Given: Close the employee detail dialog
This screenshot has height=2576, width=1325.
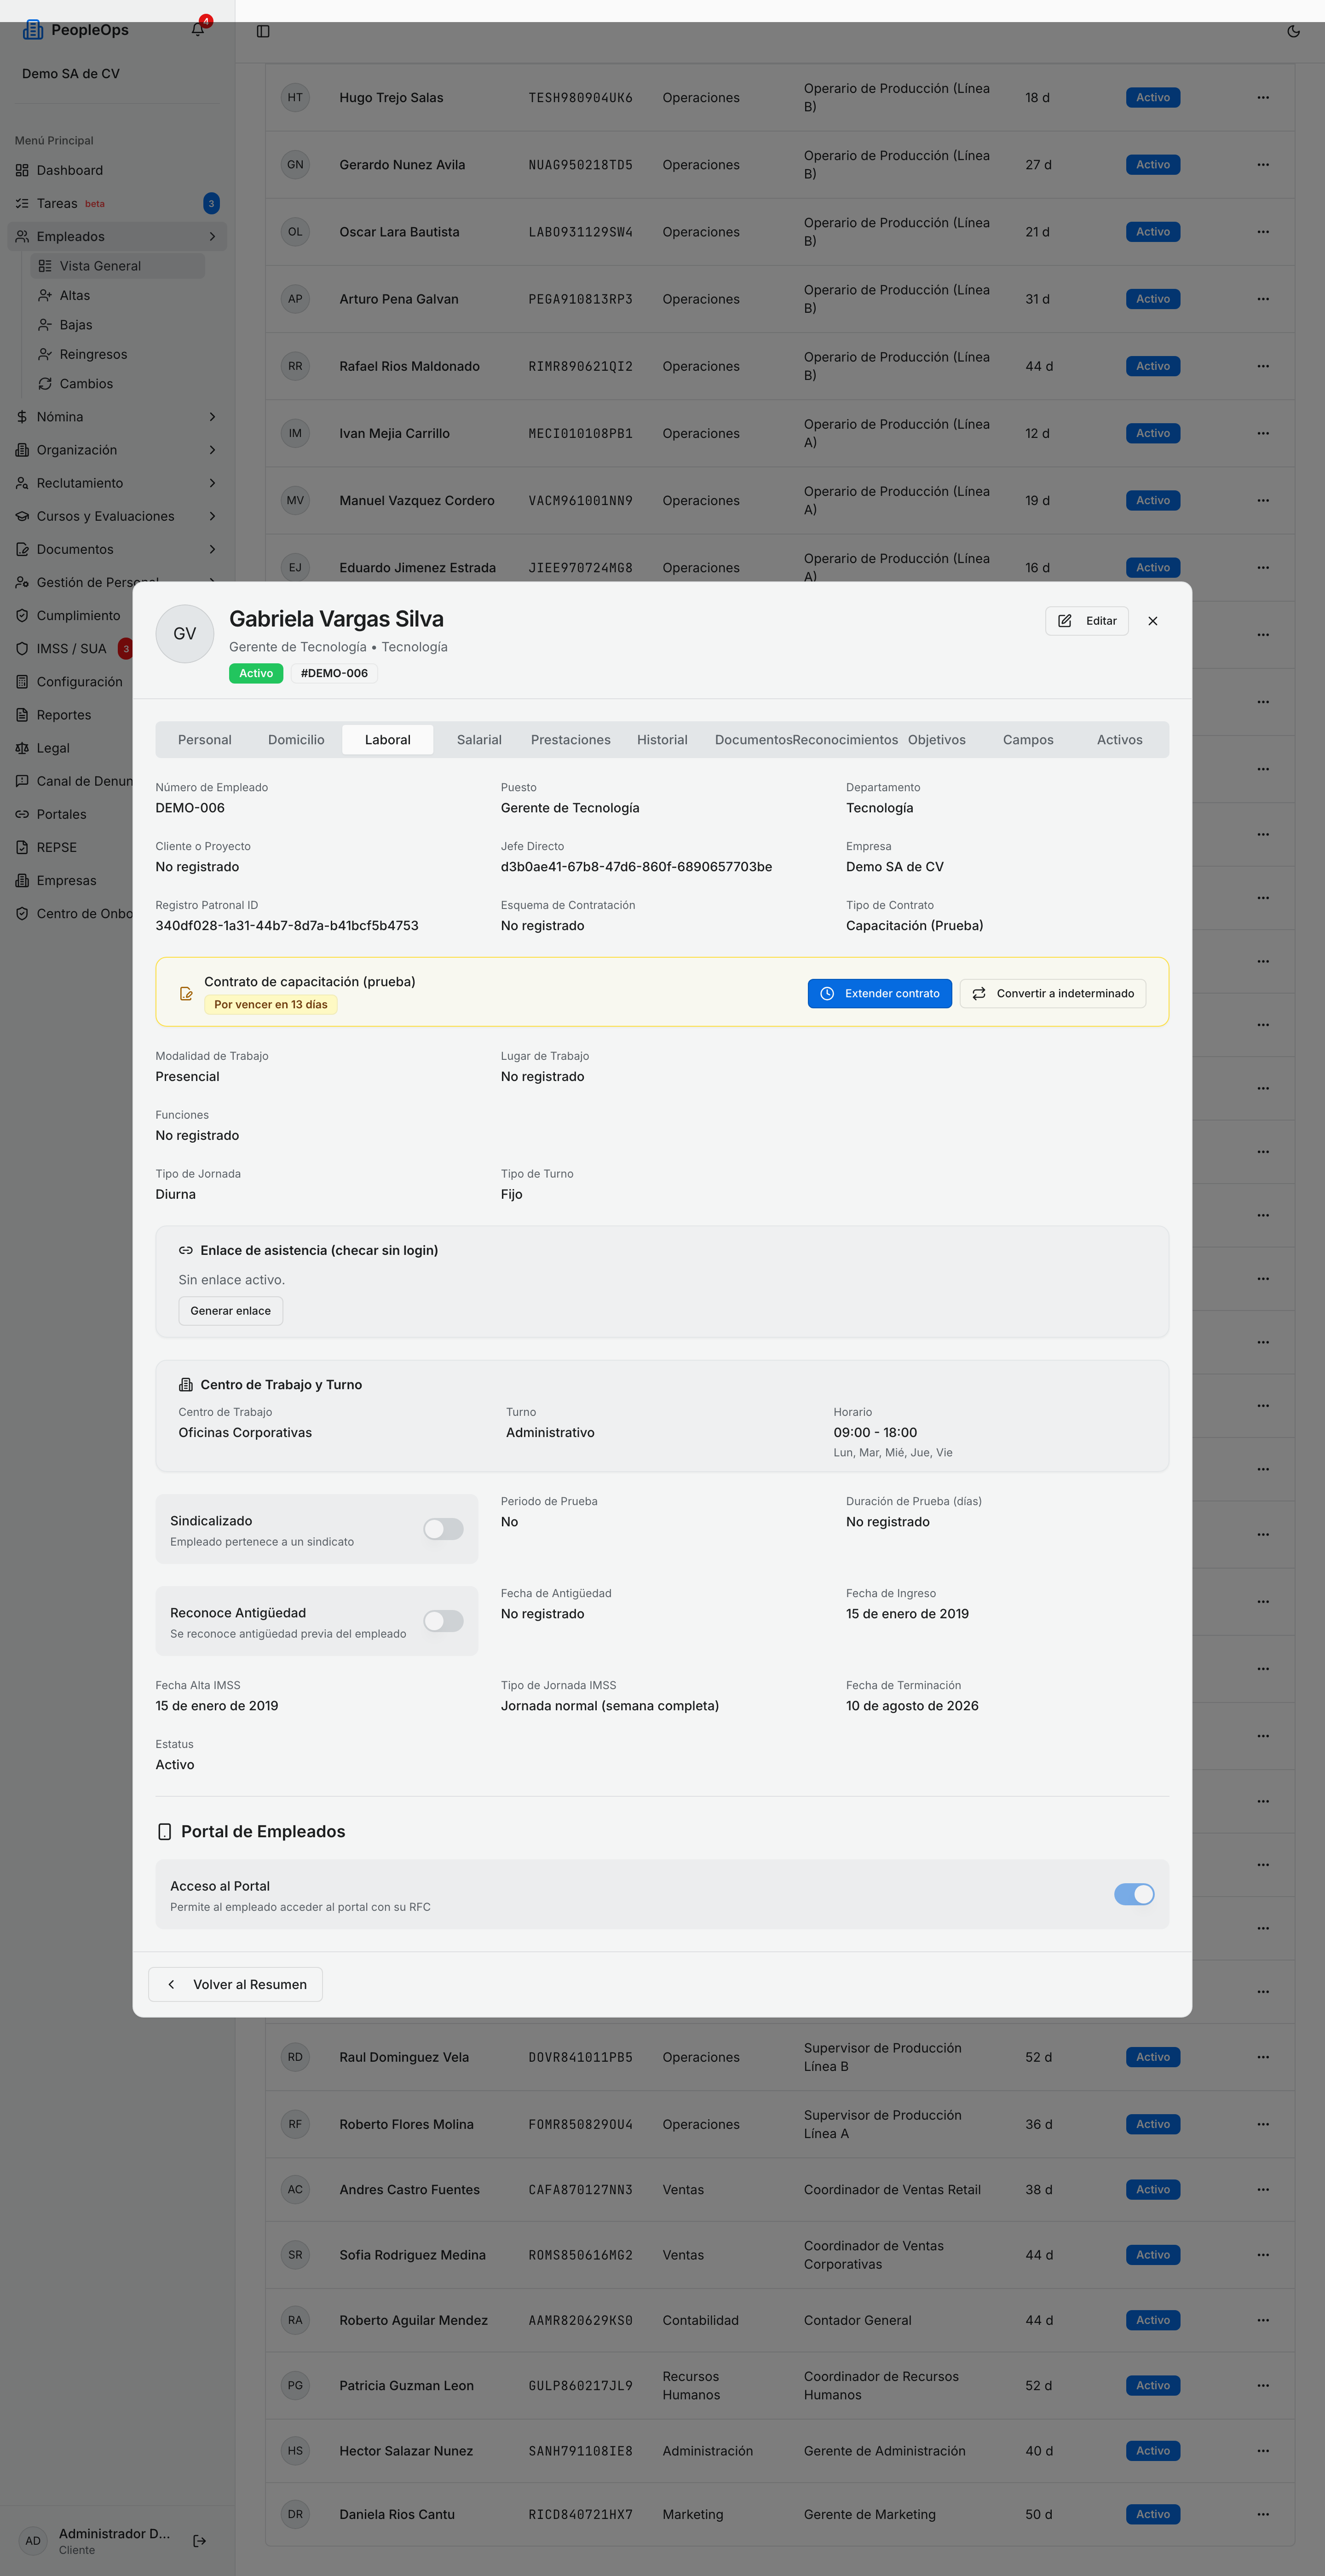Looking at the screenshot, I should click(1152, 621).
